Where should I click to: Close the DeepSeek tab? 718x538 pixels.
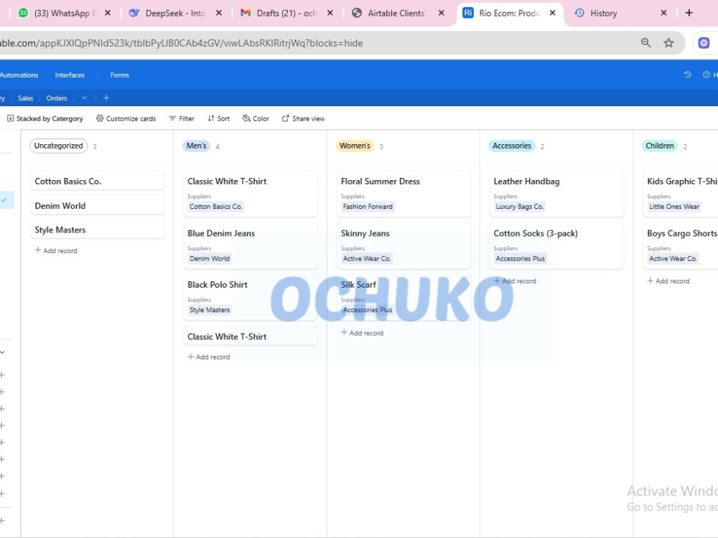[x=219, y=13]
